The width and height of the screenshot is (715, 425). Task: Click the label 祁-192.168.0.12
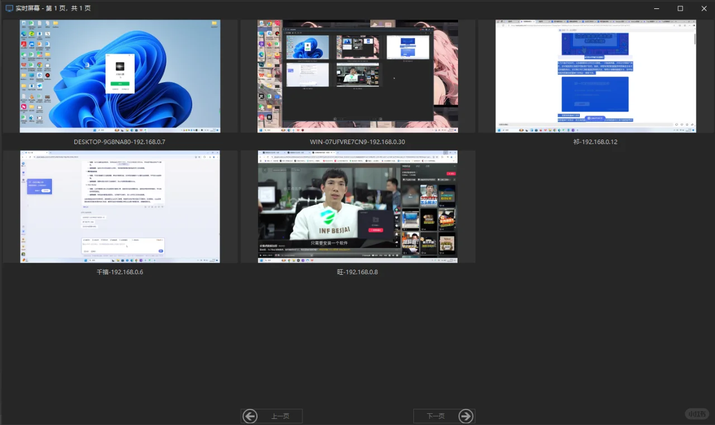[x=595, y=142]
